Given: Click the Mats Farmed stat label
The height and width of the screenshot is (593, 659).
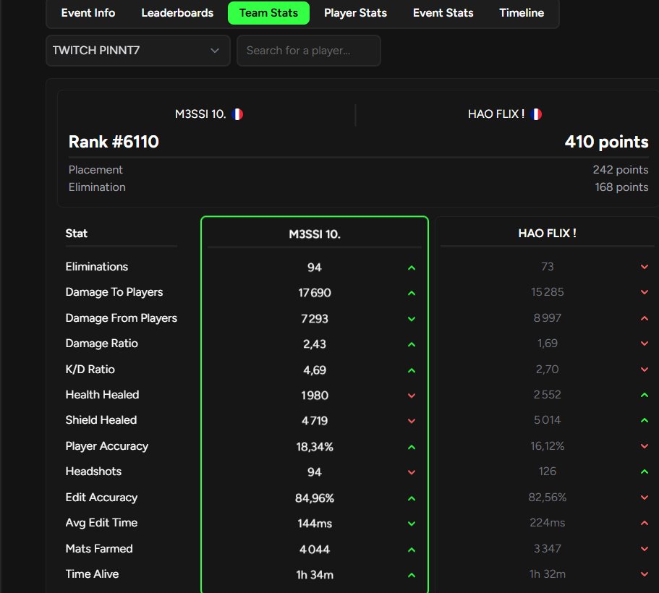Looking at the screenshot, I should pos(99,548).
